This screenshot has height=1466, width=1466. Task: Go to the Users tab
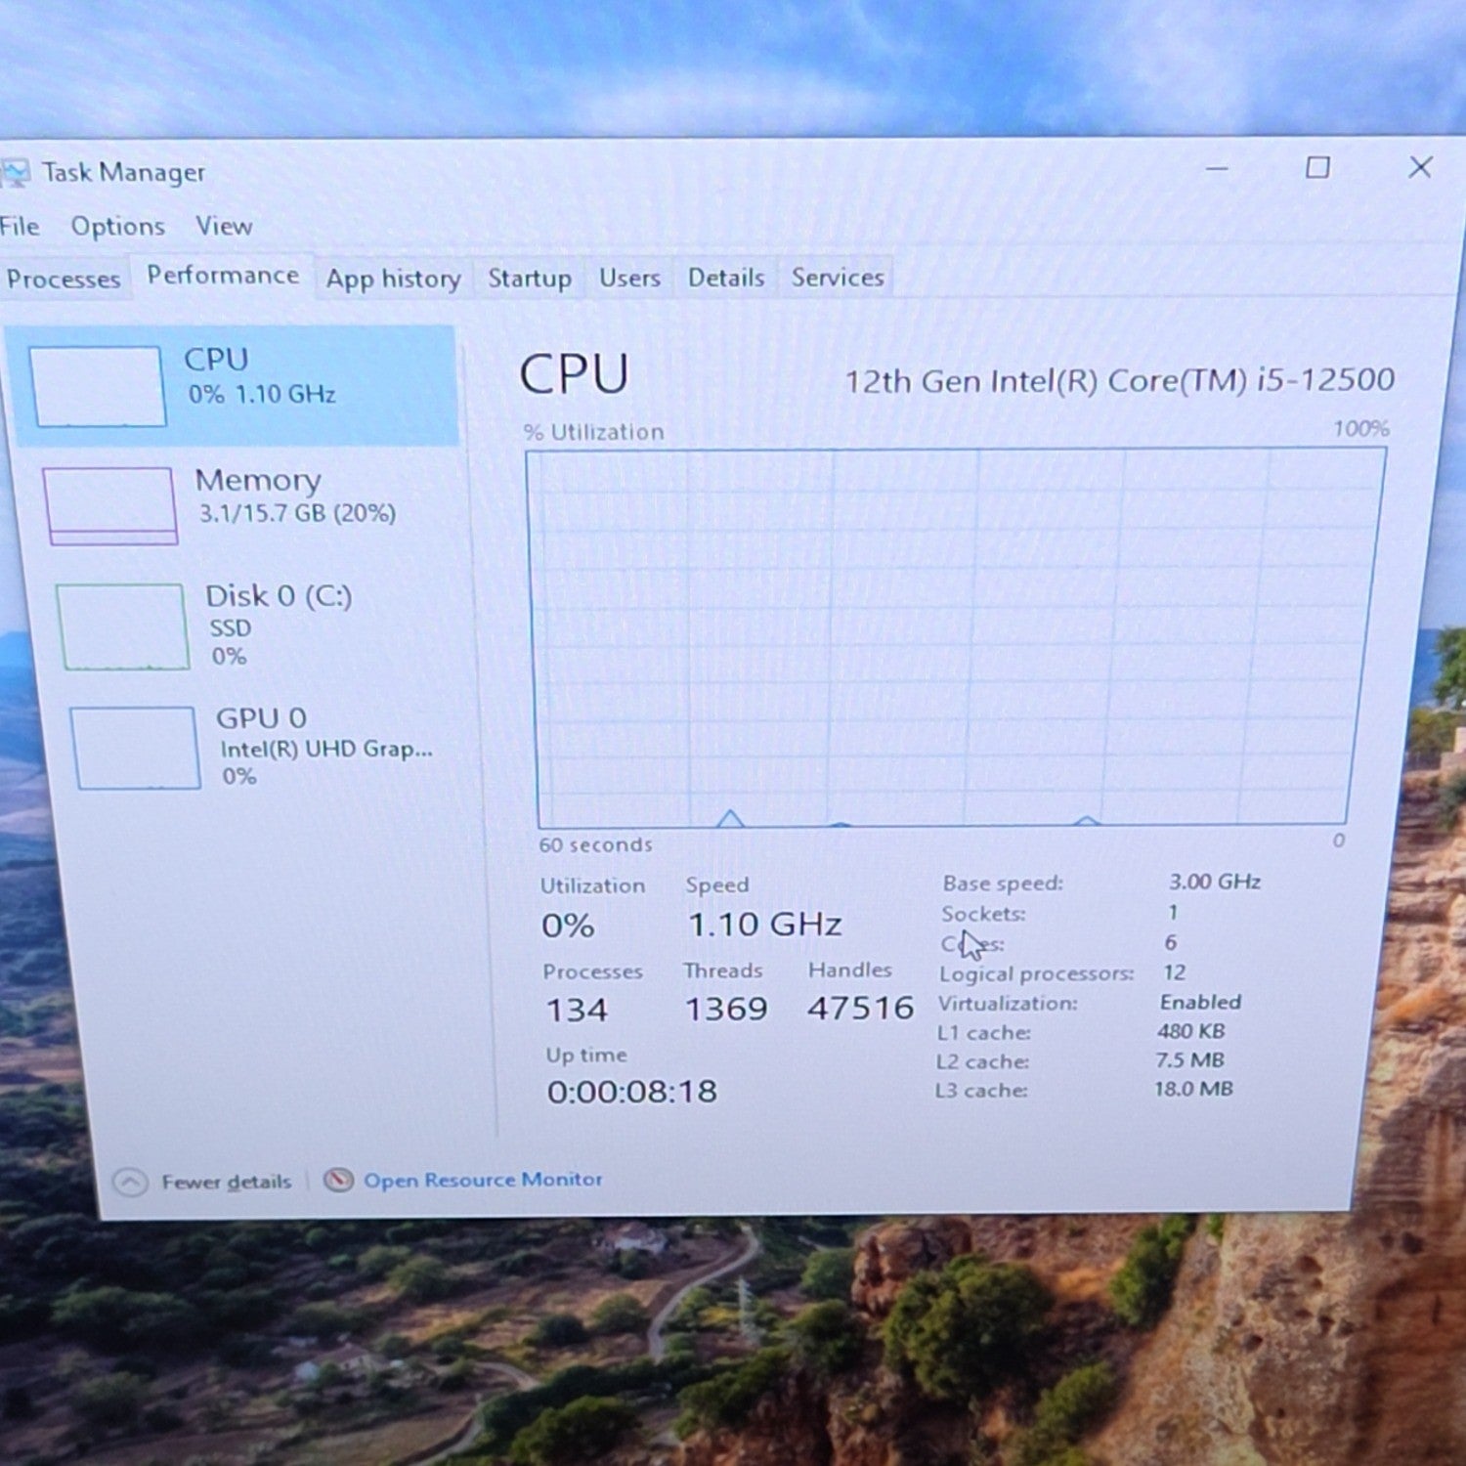(x=629, y=278)
